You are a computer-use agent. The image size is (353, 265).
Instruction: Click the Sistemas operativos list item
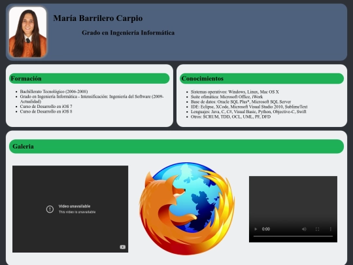tap(235, 92)
